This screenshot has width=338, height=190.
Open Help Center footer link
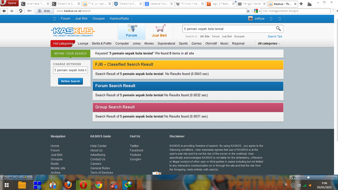pos(98,146)
